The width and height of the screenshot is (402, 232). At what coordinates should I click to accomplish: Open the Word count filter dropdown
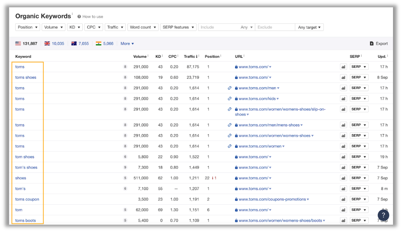pyautogui.click(x=143, y=27)
